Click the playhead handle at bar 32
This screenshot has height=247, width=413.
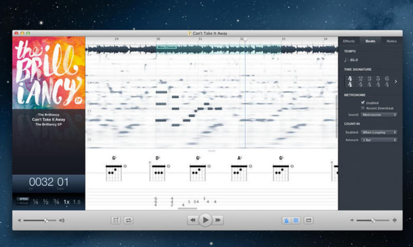pos(245,40)
